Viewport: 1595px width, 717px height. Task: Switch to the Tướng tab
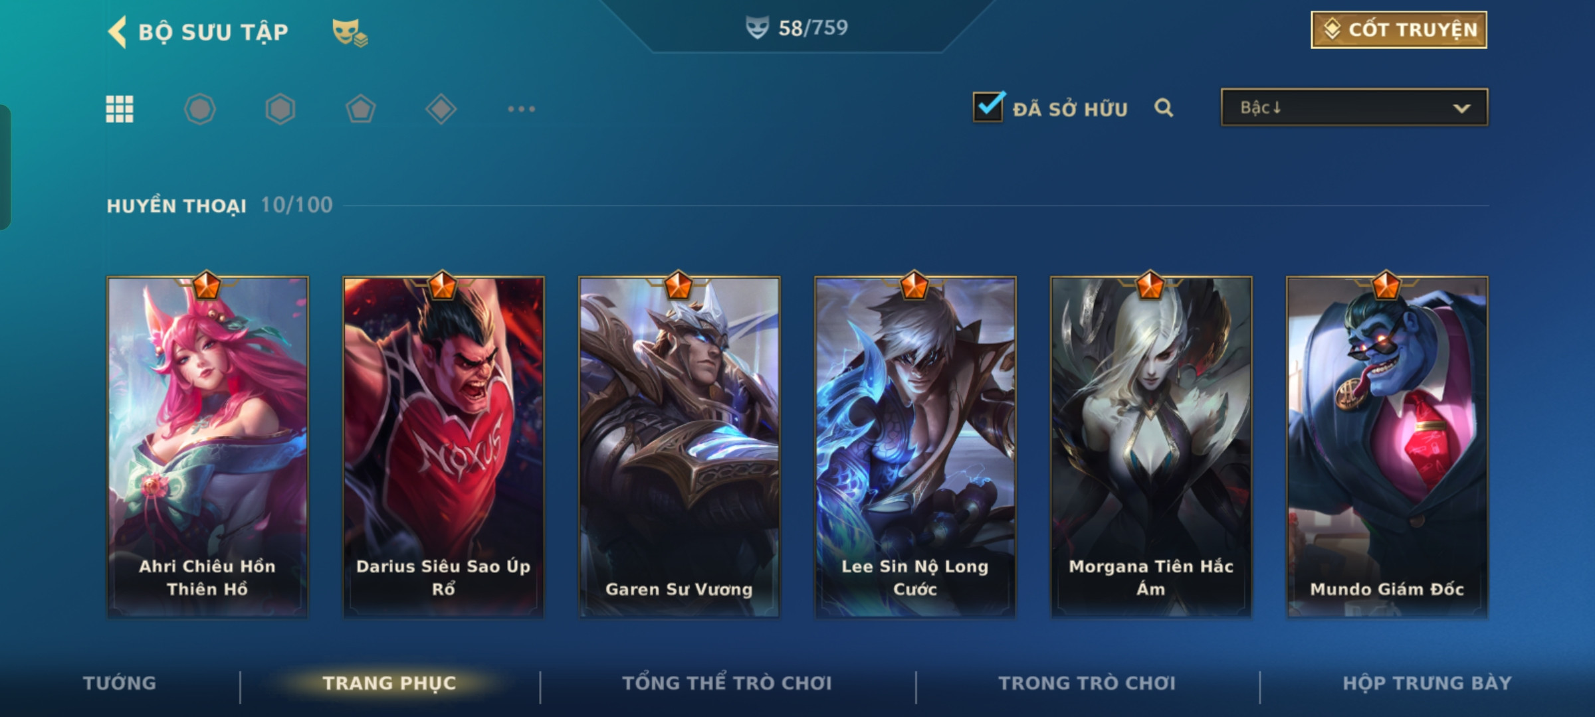click(120, 683)
